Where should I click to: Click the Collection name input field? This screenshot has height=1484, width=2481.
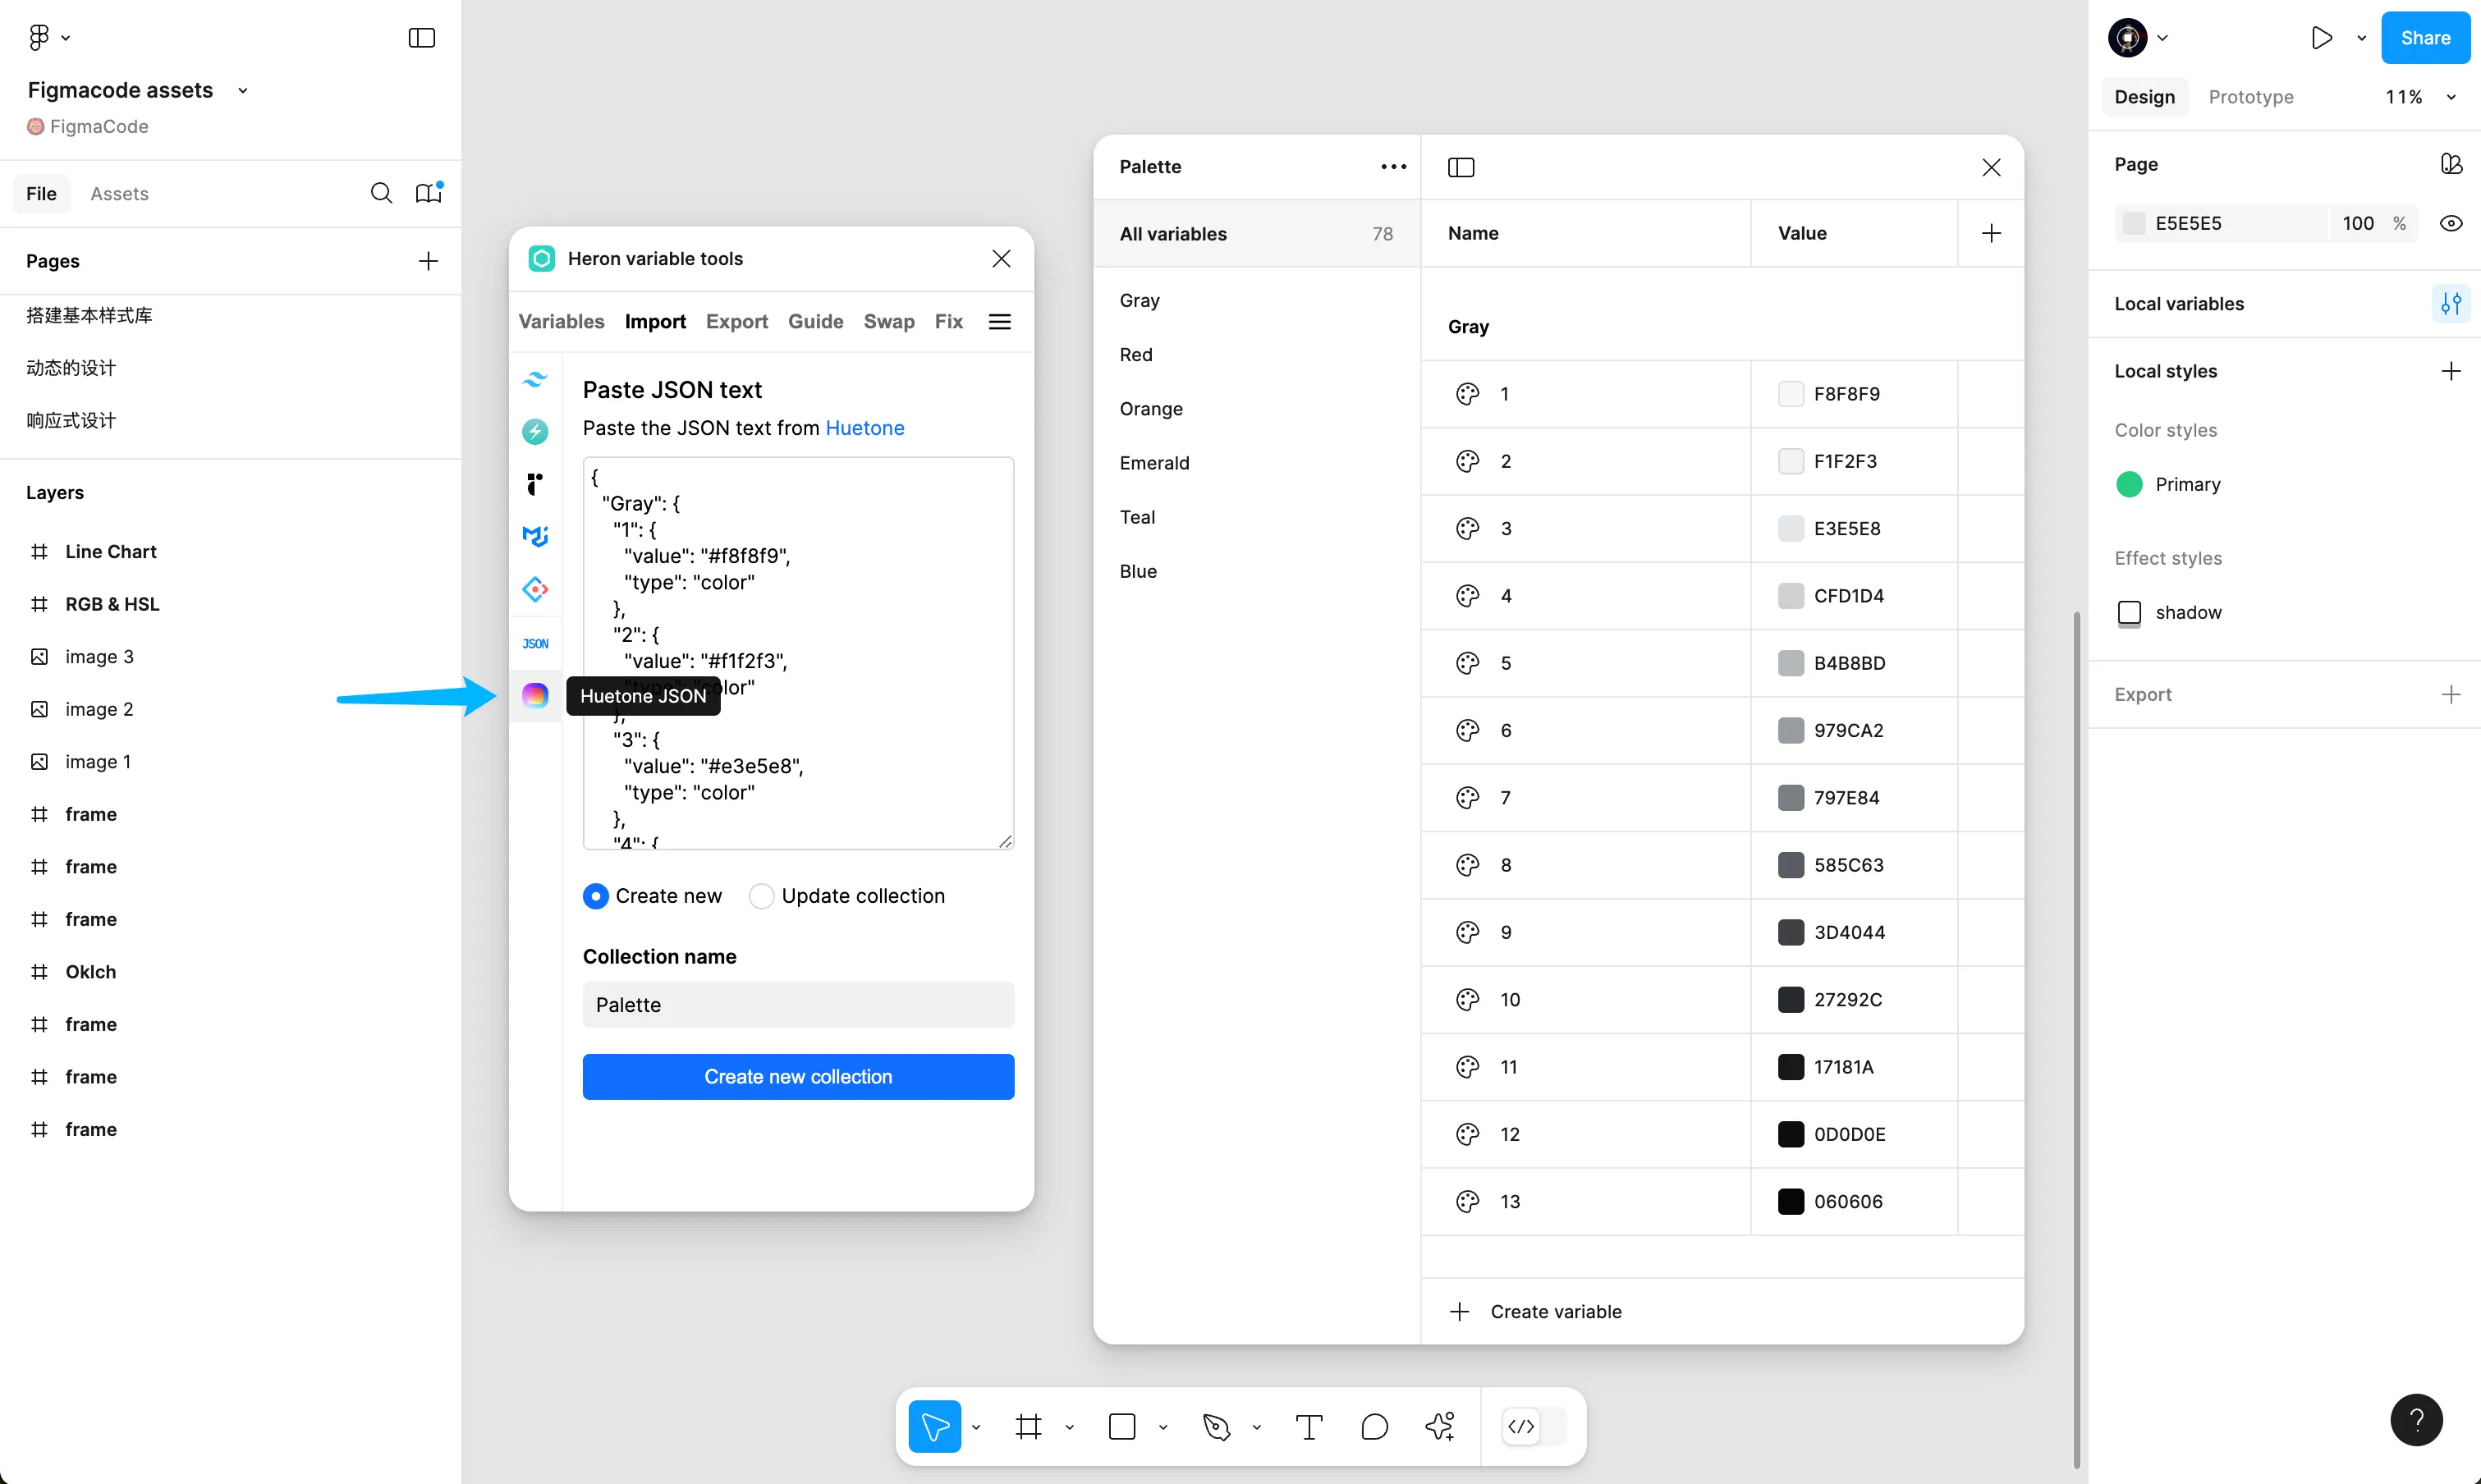tap(798, 1005)
